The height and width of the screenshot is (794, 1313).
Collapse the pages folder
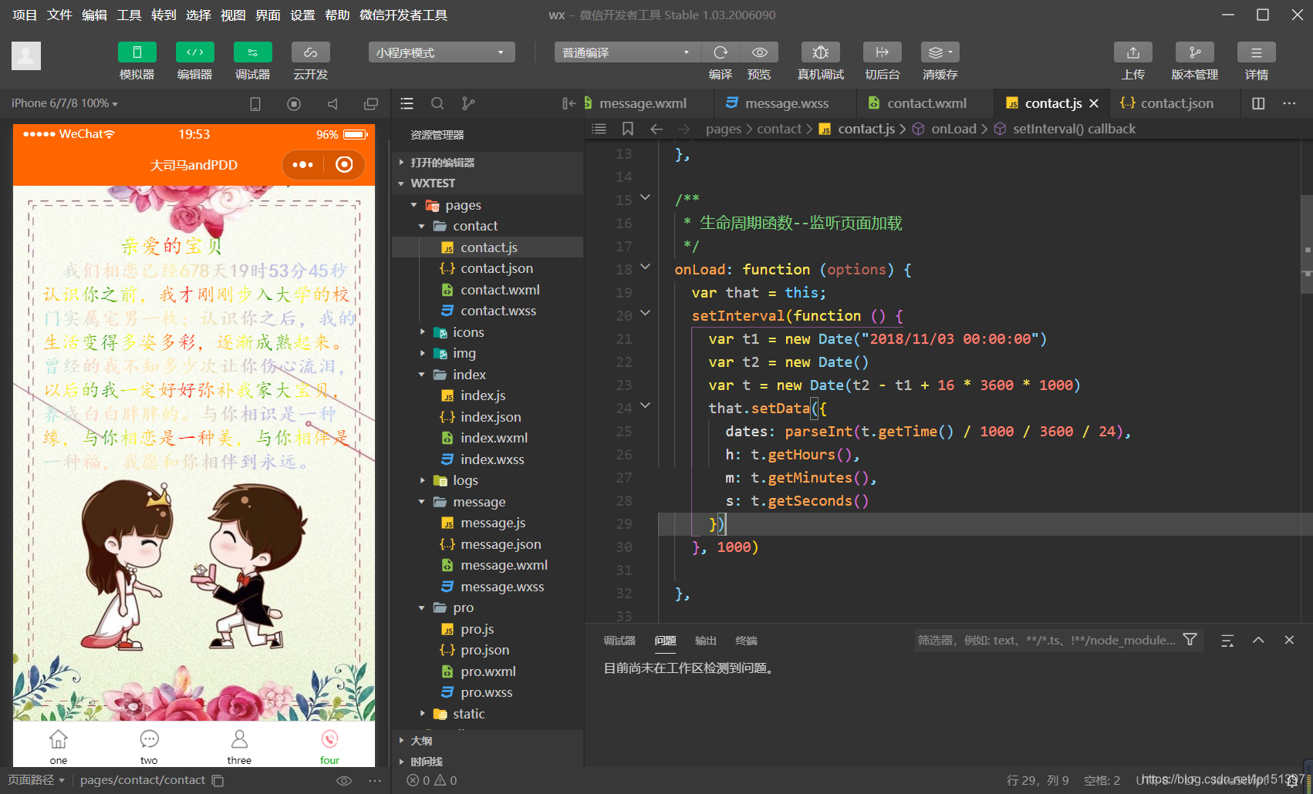coord(487,205)
